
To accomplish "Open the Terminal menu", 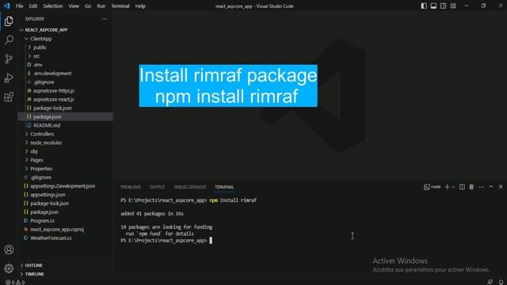I will [x=120, y=6].
